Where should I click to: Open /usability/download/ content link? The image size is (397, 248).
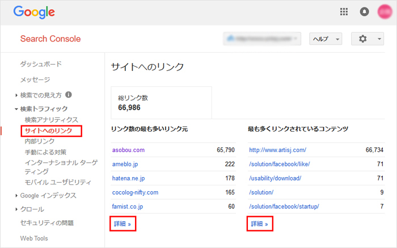[x=275, y=178]
